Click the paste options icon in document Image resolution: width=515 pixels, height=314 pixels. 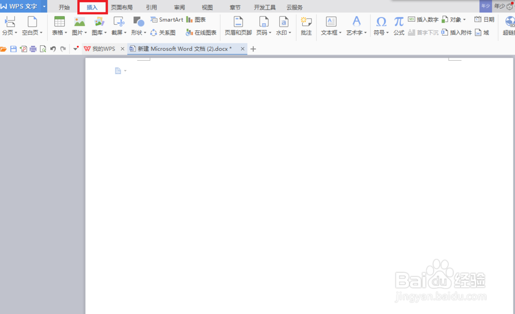(x=118, y=71)
